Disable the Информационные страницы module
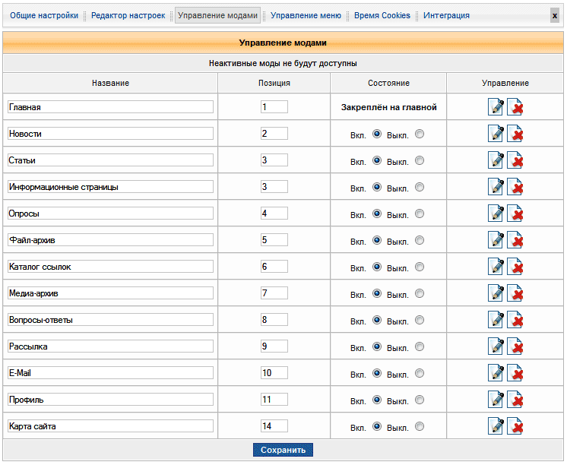This screenshot has height=465, width=567. (x=420, y=187)
